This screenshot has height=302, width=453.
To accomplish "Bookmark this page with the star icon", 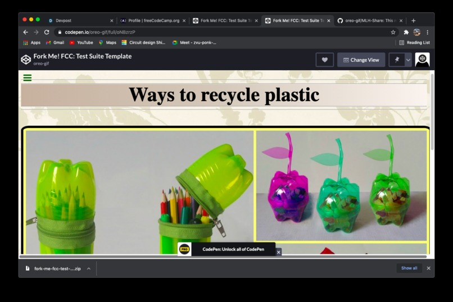I will [x=393, y=33].
